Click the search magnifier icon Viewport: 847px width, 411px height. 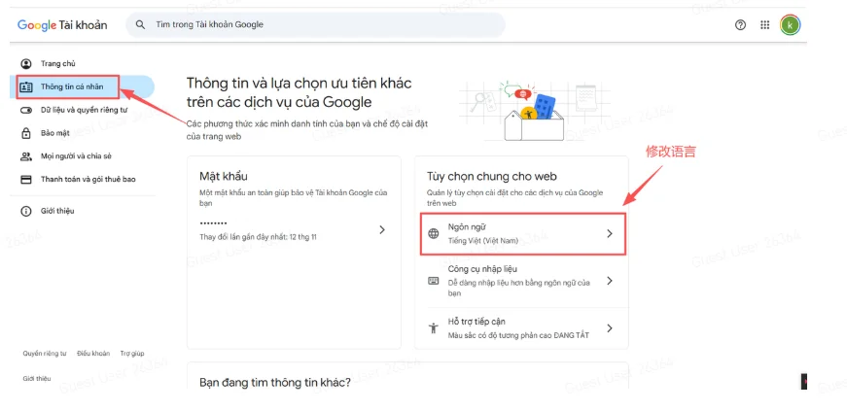[x=142, y=24]
